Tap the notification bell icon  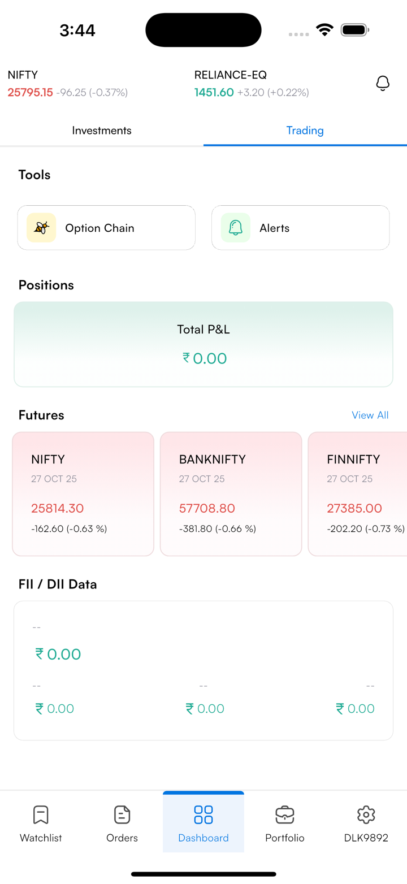tap(383, 84)
